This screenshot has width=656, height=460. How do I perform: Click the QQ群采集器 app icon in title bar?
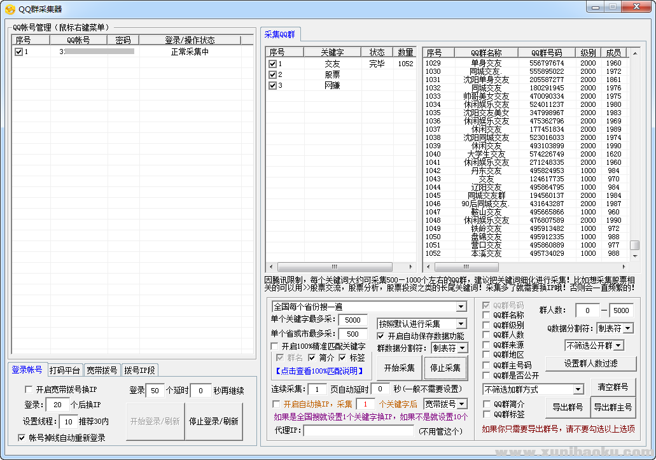pos(10,9)
